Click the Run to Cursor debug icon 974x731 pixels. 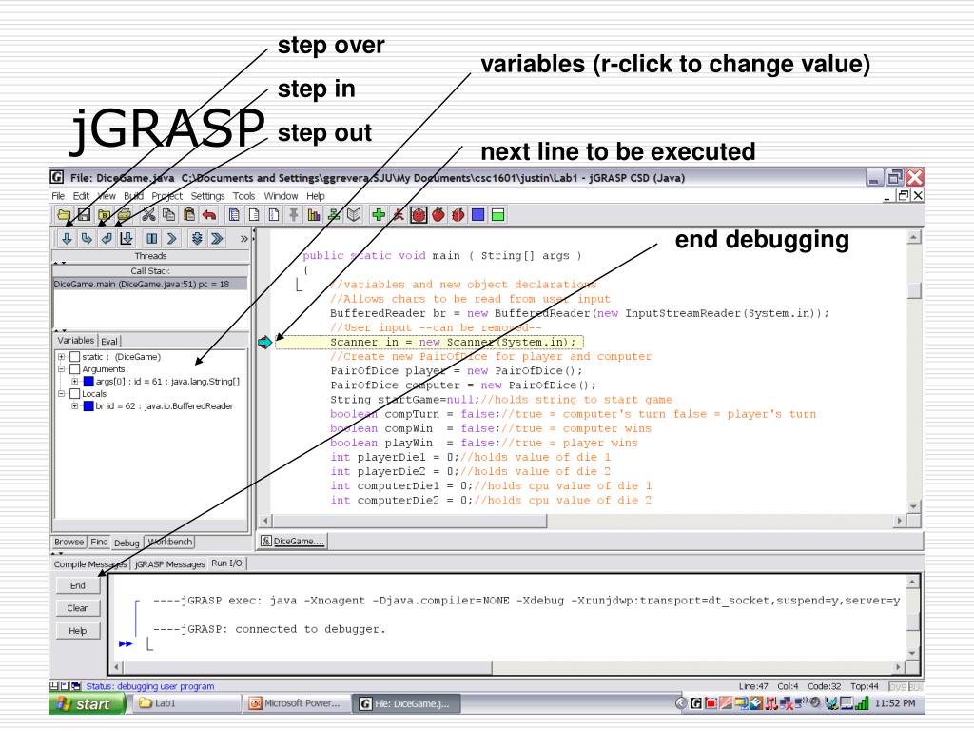pos(127,238)
